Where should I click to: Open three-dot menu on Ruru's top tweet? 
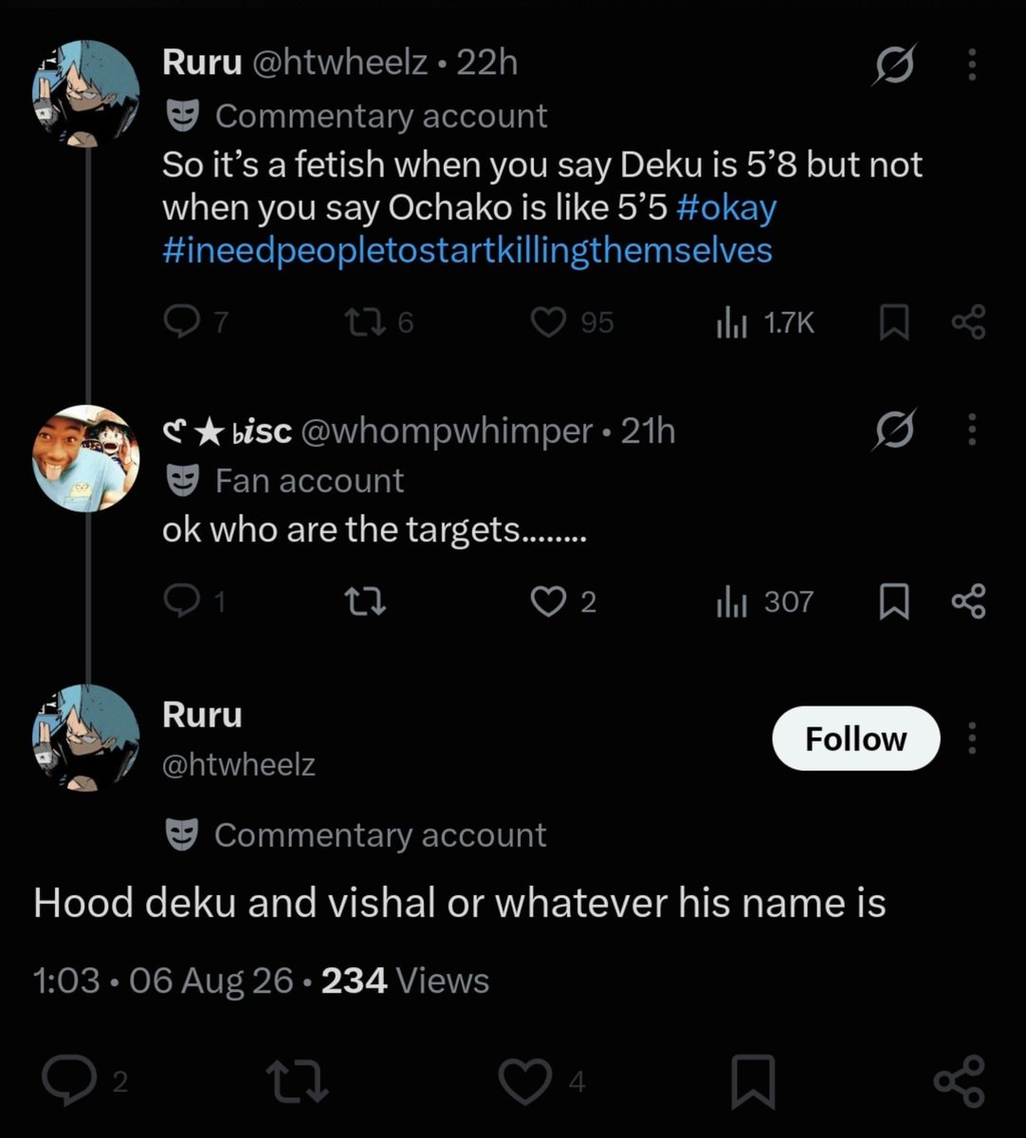point(972,64)
